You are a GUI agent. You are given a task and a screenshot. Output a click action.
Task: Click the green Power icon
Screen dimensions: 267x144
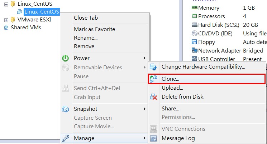(x=66, y=58)
